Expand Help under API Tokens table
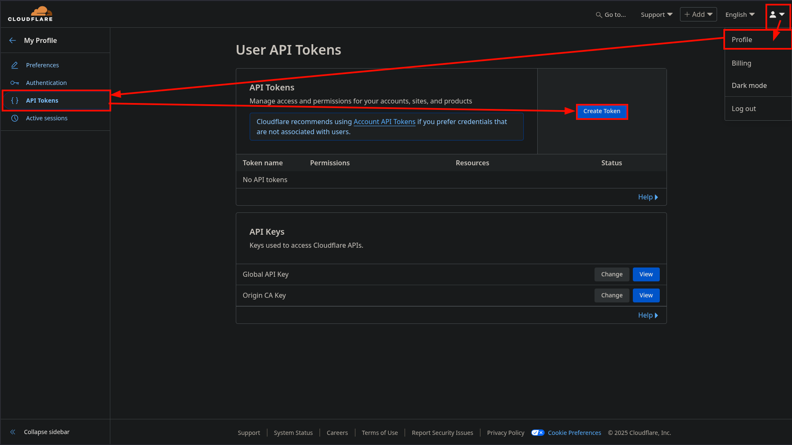The image size is (792, 445). coord(648,197)
